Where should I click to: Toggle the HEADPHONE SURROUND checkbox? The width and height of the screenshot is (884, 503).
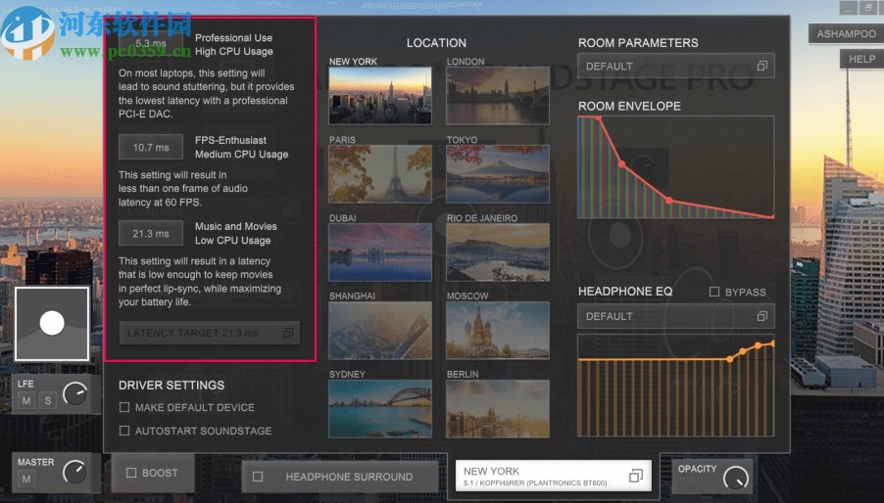258,477
